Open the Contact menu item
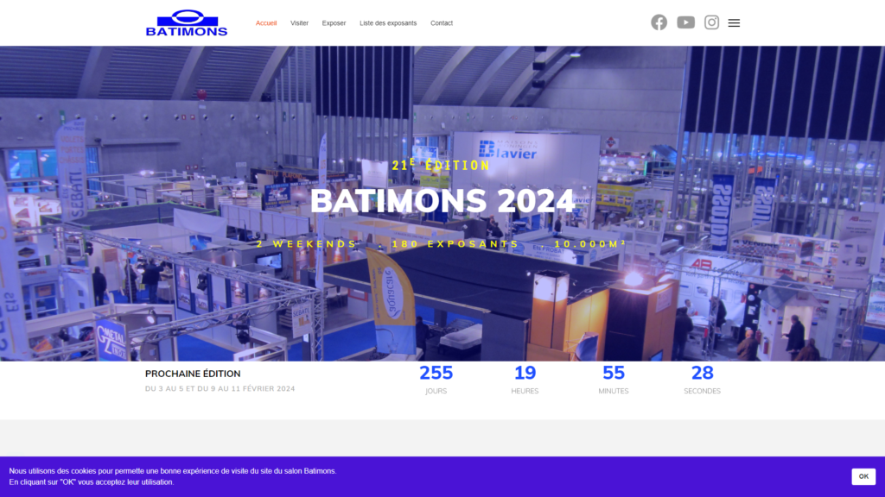 (442, 23)
